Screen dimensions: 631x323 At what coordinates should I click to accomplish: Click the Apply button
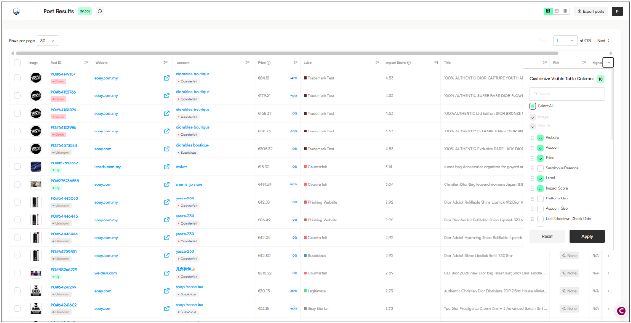(x=587, y=236)
